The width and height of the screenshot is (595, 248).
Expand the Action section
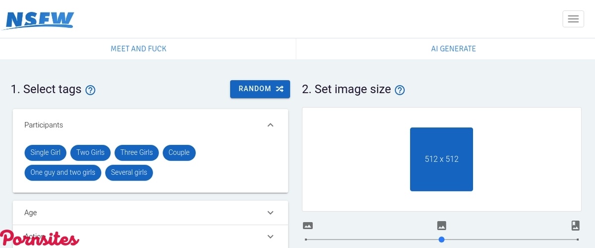[270, 237]
